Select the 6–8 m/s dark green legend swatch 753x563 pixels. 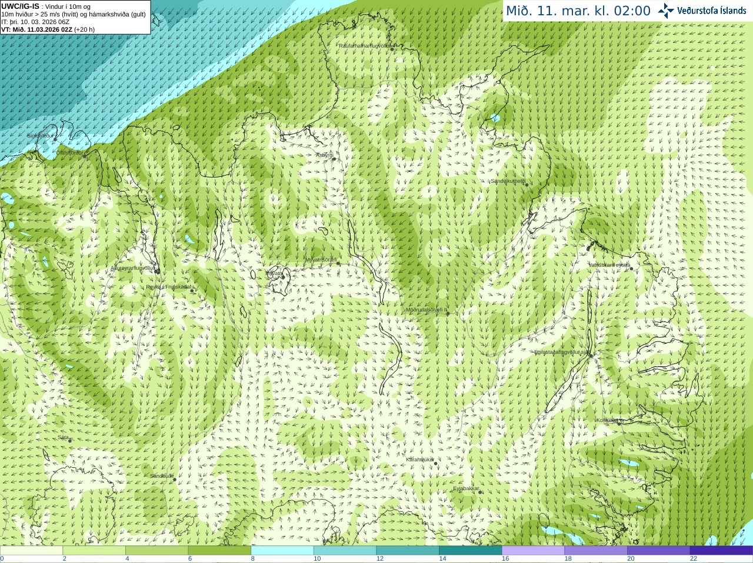(219, 551)
